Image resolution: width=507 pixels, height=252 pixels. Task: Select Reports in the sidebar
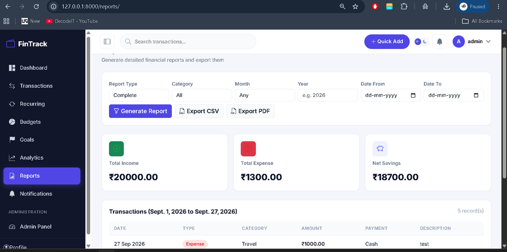point(42,176)
